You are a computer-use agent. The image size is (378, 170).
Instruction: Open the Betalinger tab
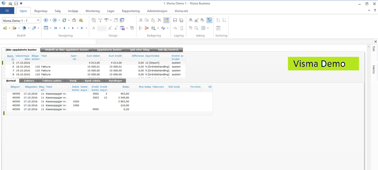click(x=115, y=81)
